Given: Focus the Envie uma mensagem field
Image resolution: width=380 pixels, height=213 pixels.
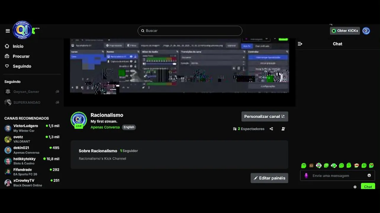Looking at the screenshot, I should click(x=337, y=175).
